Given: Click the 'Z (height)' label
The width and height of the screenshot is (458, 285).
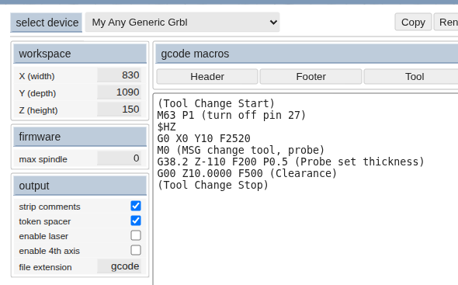Looking at the screenshot, I should 38,110.
